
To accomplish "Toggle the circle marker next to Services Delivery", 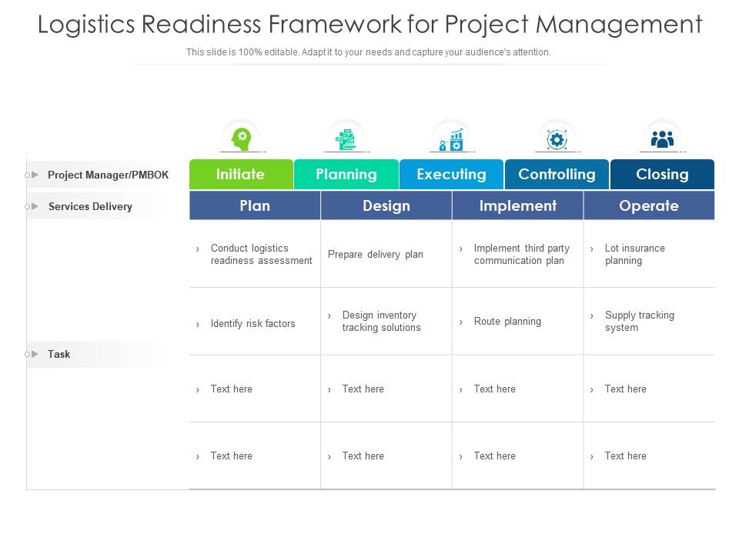I will [x=28, y=206].
